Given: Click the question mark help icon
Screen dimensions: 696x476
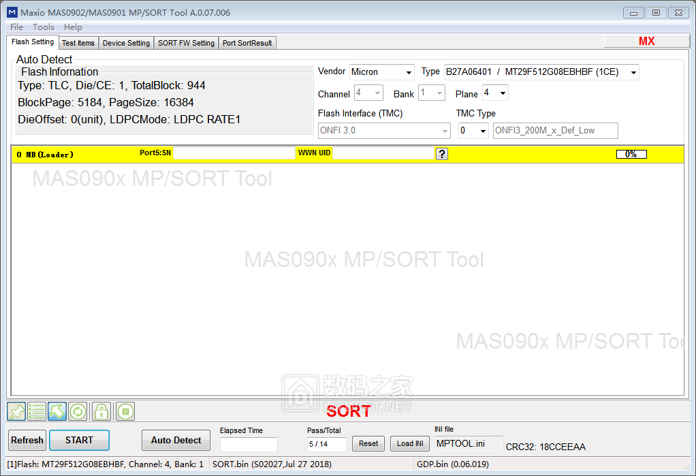Looking at the screenshot, I should pos(442,154).
